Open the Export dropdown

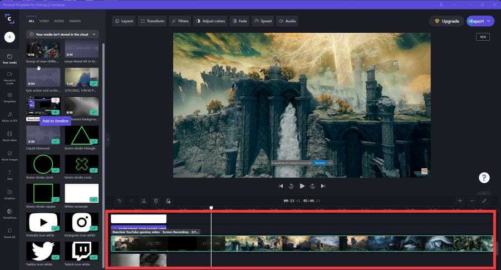click(480, 21)
